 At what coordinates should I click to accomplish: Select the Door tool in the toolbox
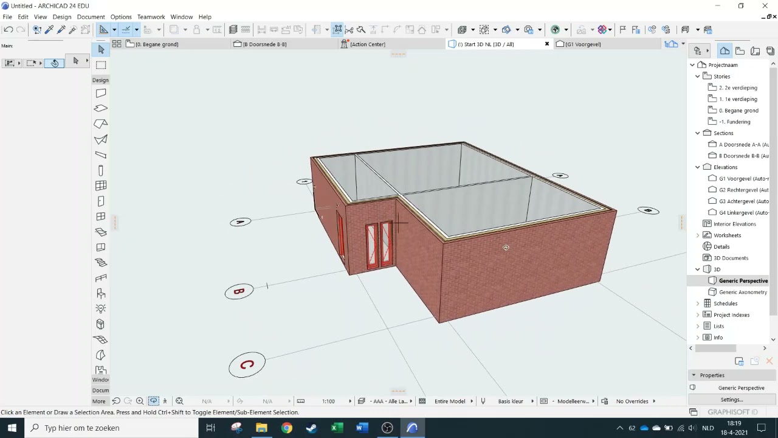click(x=101, y=201)
